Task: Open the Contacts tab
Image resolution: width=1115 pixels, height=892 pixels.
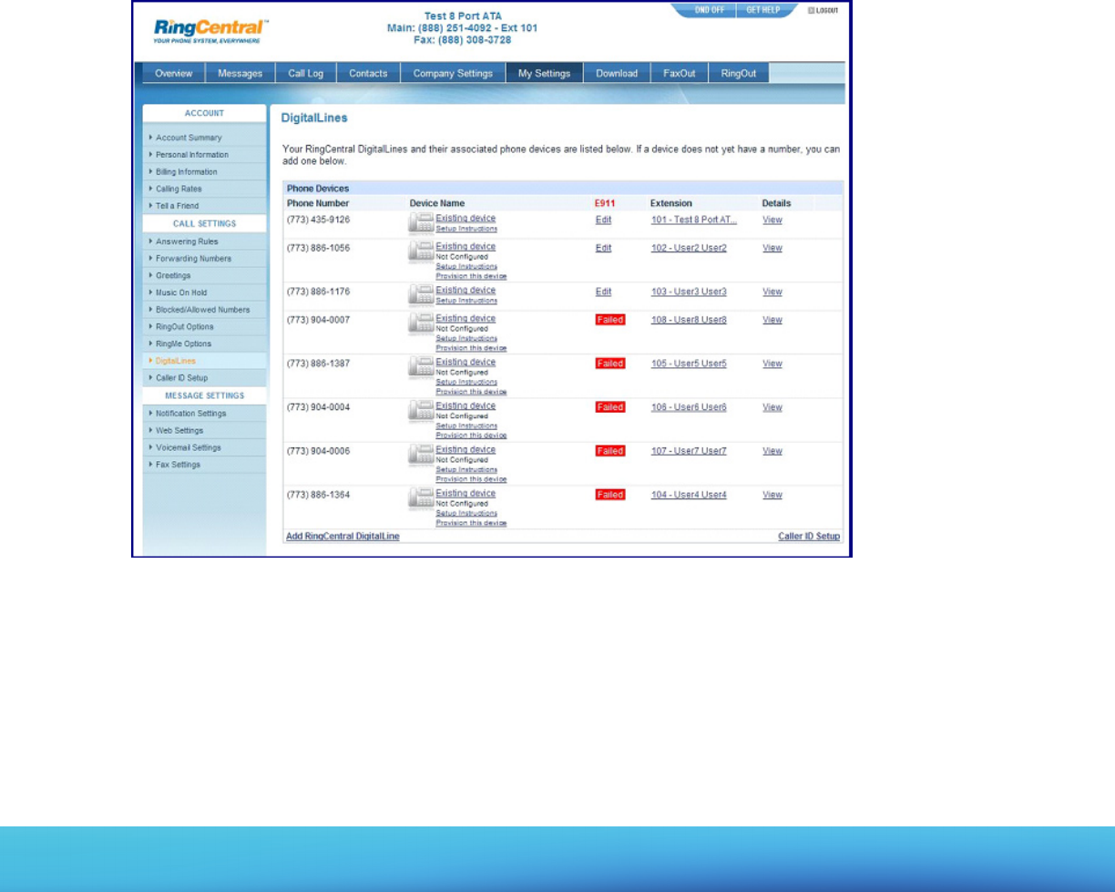Action: point(368,74)
